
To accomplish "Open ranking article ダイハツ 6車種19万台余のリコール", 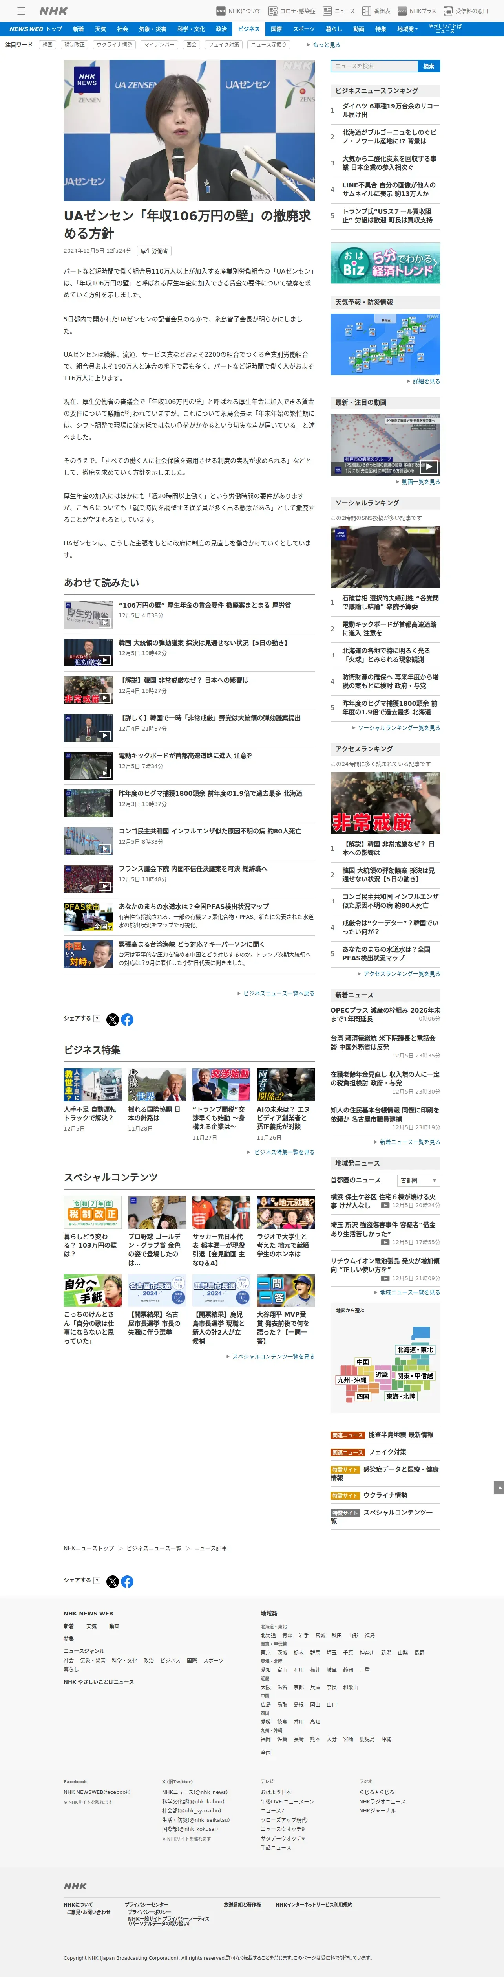I will [391, 110].
